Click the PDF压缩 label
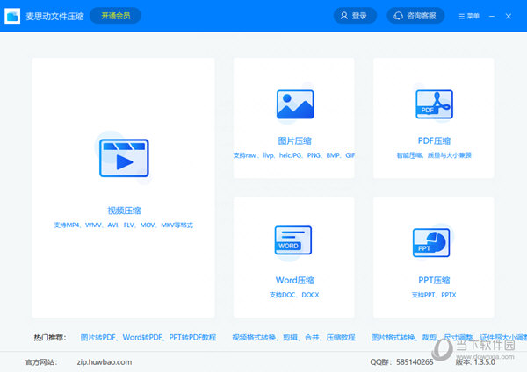The image size is (527, 372). [x=434, y=140]
